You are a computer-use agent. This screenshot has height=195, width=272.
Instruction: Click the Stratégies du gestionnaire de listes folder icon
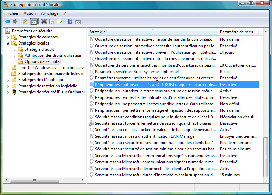14,74
